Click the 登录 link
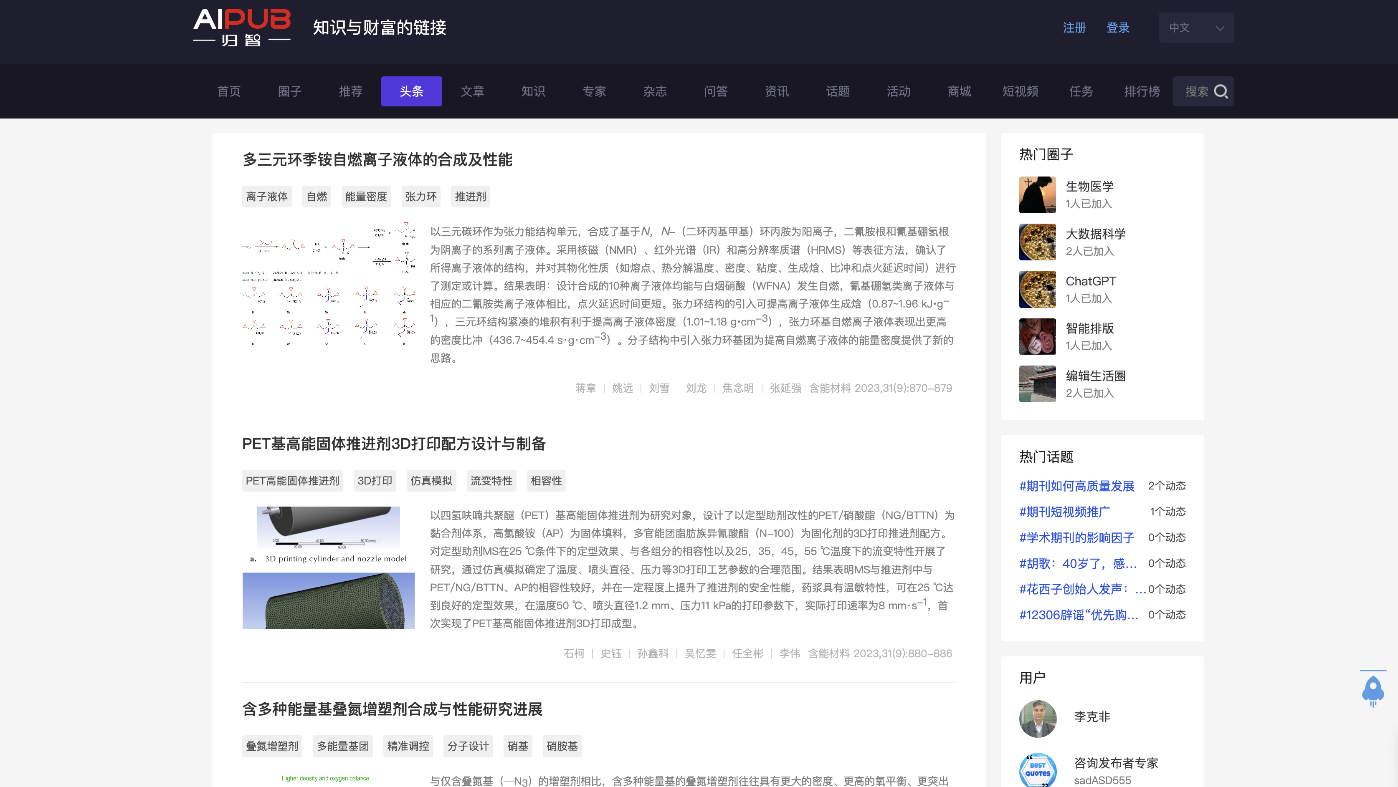The width and height of the screenshot is (1398, 787). pos(1117,28)
